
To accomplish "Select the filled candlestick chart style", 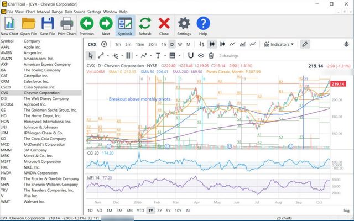I will pos(212,44).
